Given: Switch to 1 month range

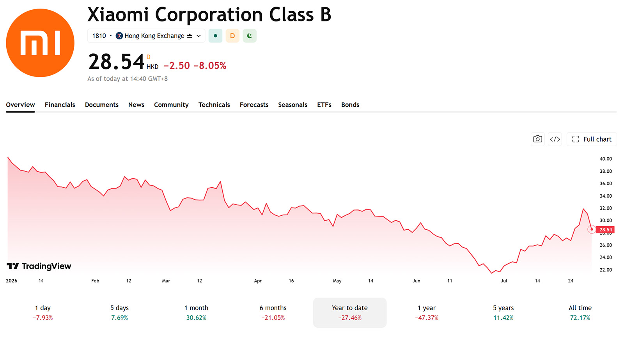Looking at the screenshot, I should click(196, 313).
